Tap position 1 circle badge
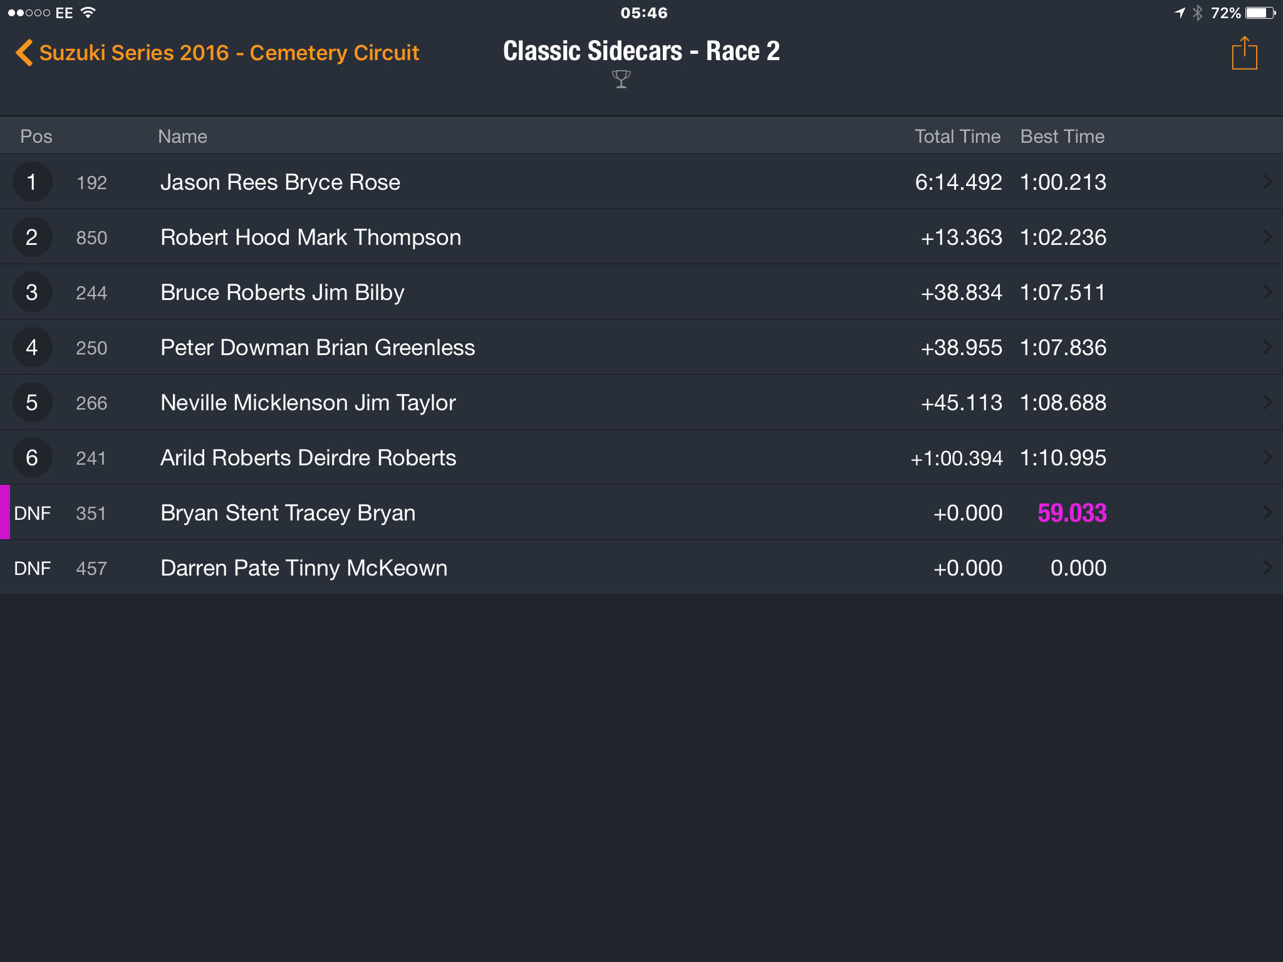 click(32, 182)
